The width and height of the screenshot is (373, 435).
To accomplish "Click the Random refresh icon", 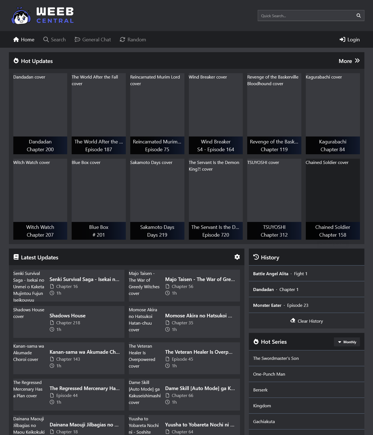I will tap(122, 39).
